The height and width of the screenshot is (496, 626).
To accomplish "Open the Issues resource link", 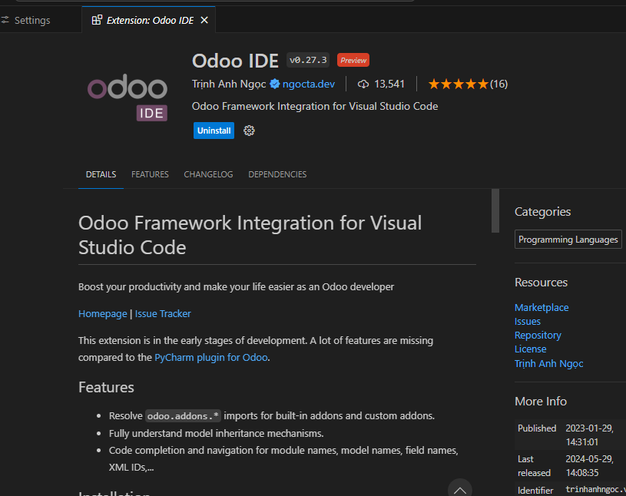I will (x=528, y=321).
